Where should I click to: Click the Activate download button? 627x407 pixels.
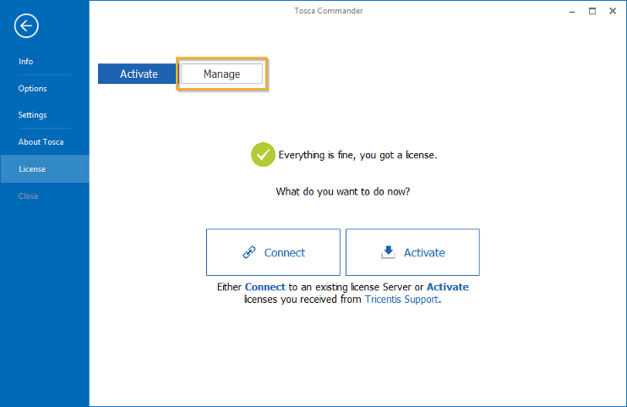click(412, 252)
